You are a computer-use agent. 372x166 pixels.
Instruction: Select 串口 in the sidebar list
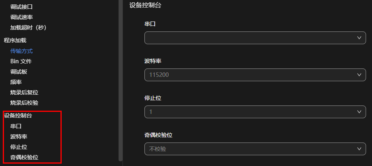click(x=16, y=126)
